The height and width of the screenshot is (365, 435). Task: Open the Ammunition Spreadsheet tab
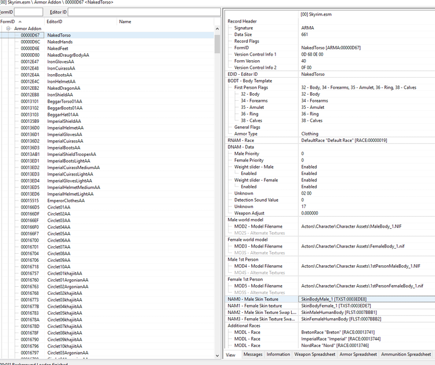coord(406,354)
